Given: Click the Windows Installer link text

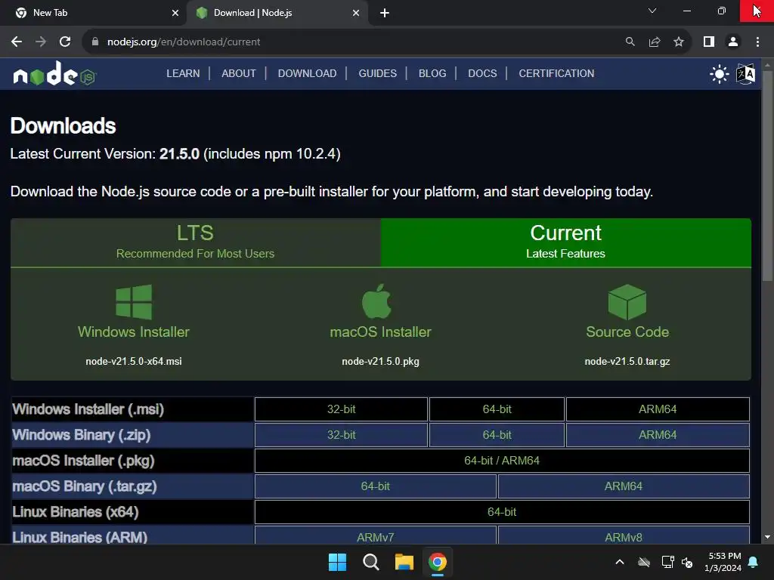Looking at the screenshot, I should coord(134,332).
